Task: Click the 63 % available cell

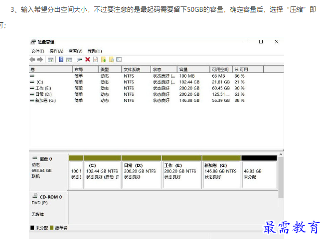Action: [239, 94]
